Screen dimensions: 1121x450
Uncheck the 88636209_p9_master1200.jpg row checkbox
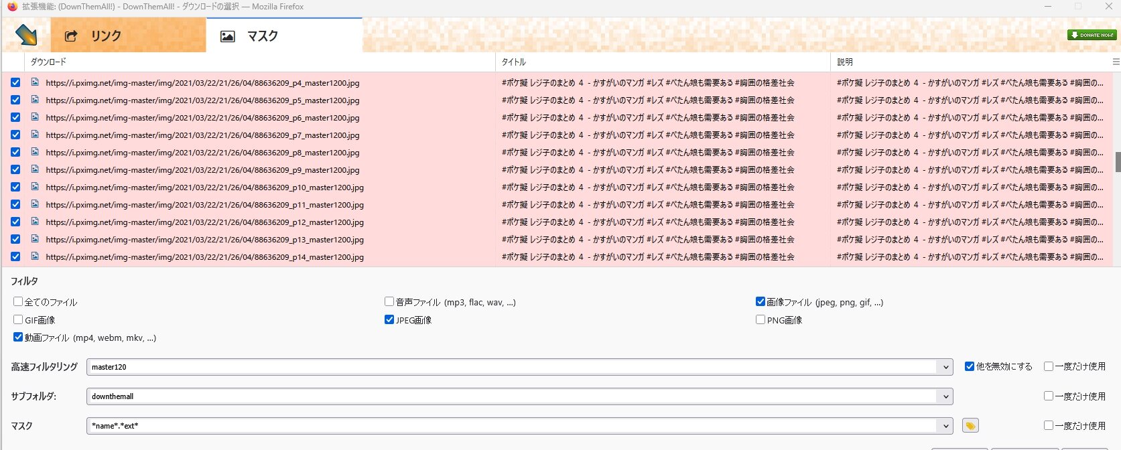click(x=15, y=169)
